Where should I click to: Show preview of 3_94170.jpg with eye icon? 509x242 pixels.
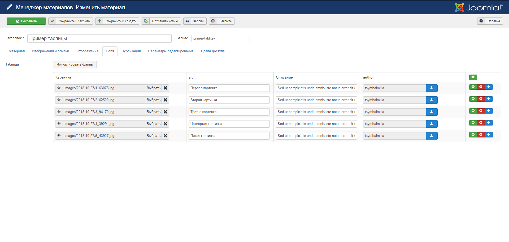pyautogui.click(x=59, y=112)
